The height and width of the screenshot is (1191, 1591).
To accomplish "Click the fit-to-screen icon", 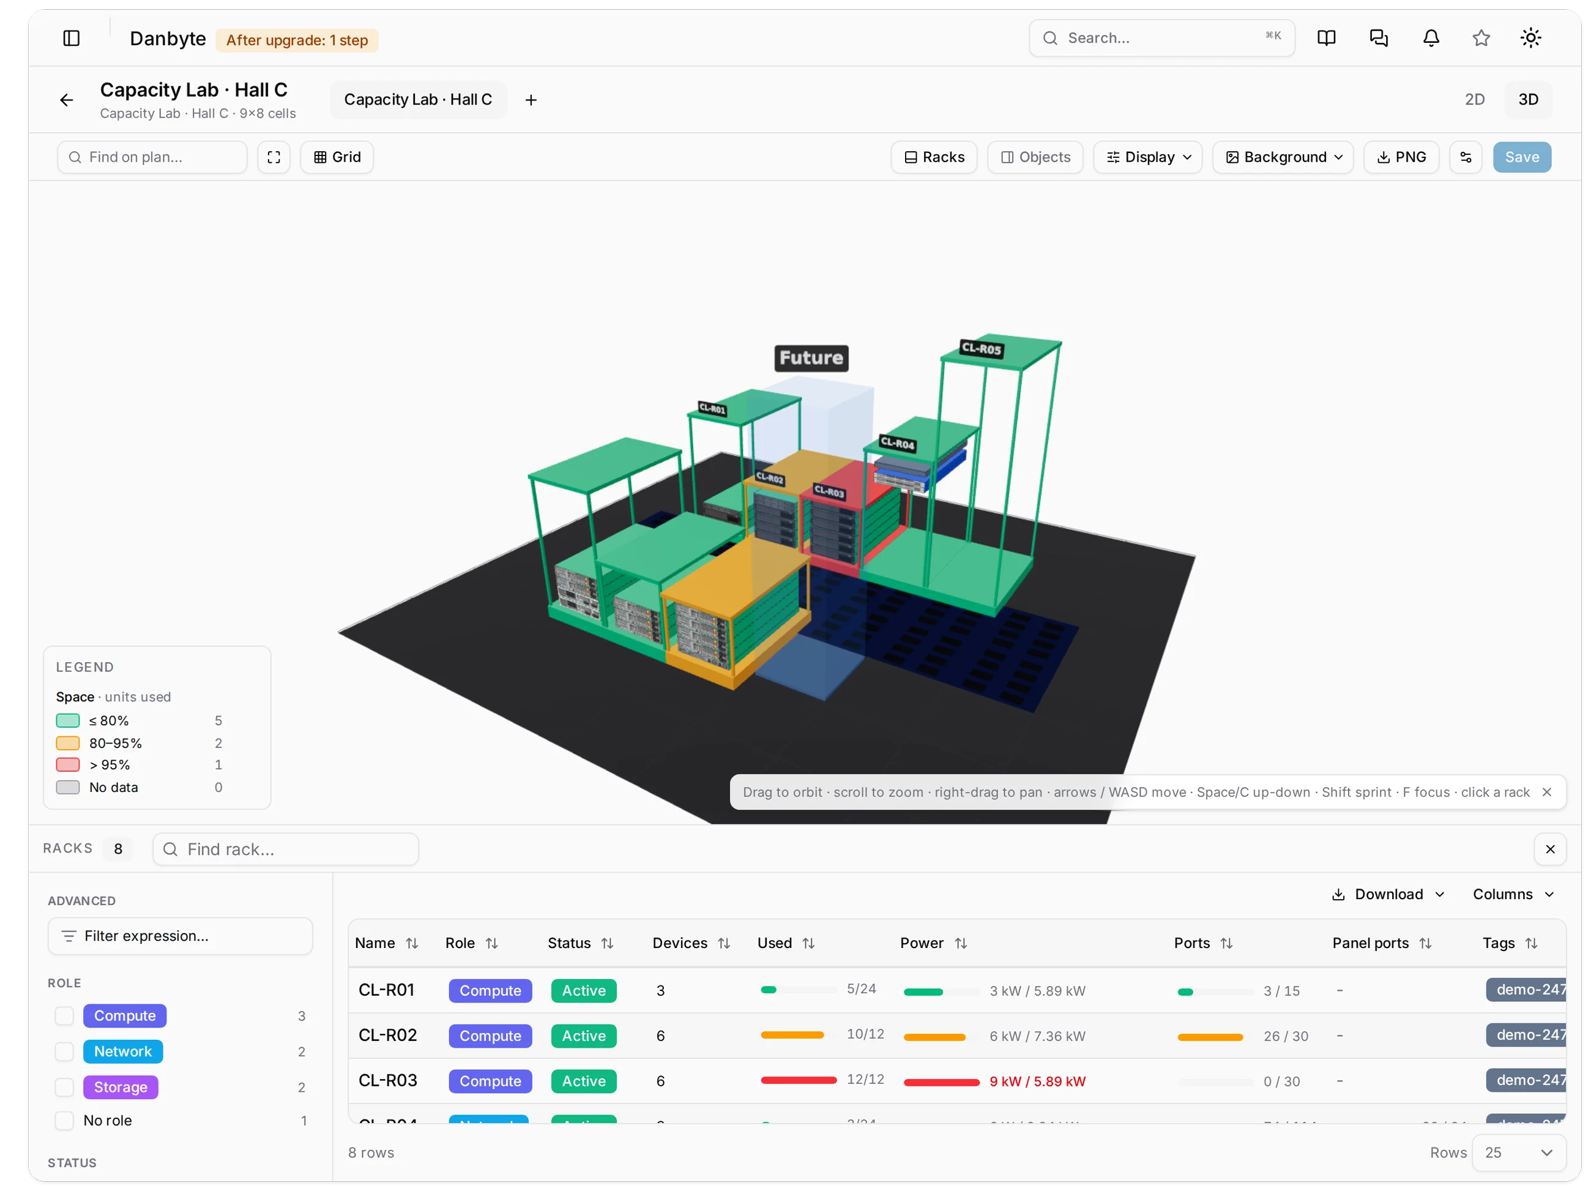I will pos(274,157).
